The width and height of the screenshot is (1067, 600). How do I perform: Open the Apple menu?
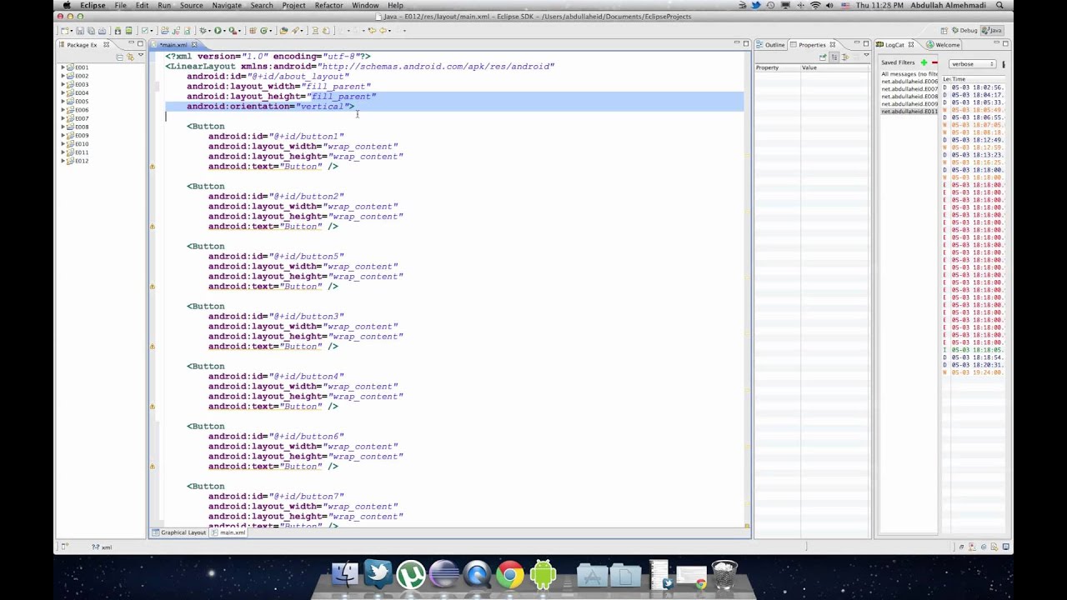click(67, 5)
